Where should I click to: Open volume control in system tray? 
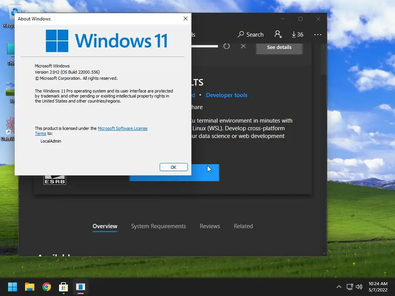click(359, 287)
